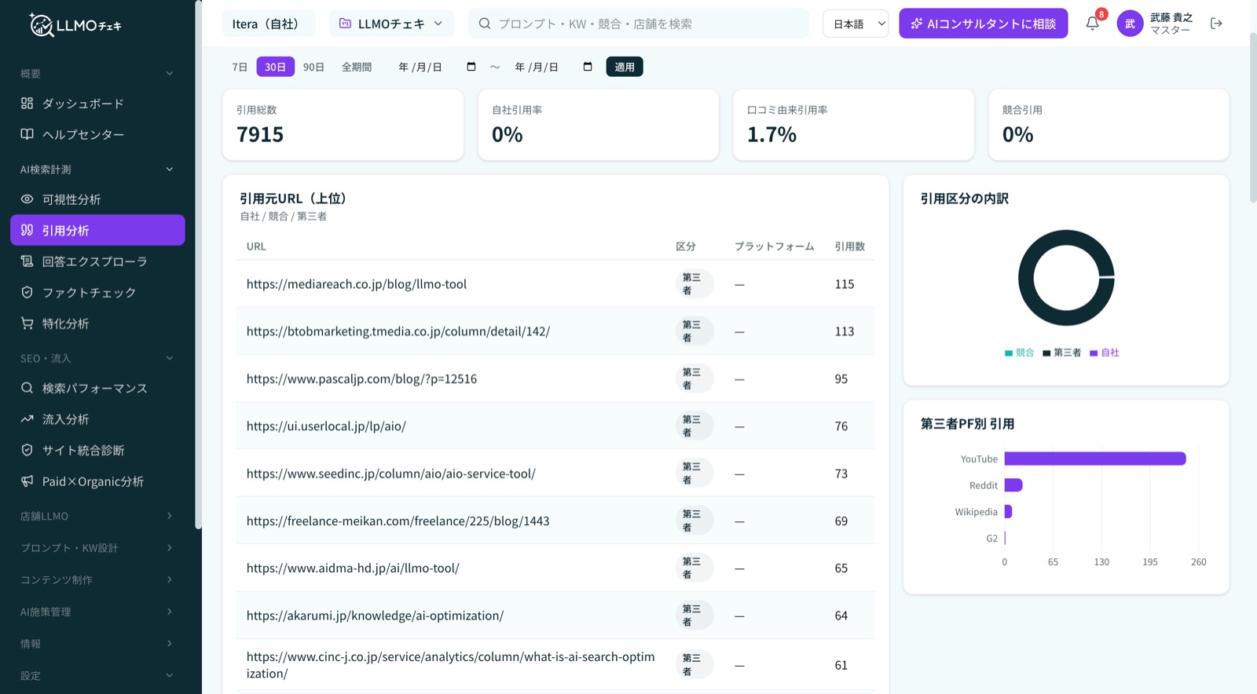Open ファクトチェック shield icon
Image resolution: width=1257 pixels, height=694 pixels.
[x=27, y=292]
